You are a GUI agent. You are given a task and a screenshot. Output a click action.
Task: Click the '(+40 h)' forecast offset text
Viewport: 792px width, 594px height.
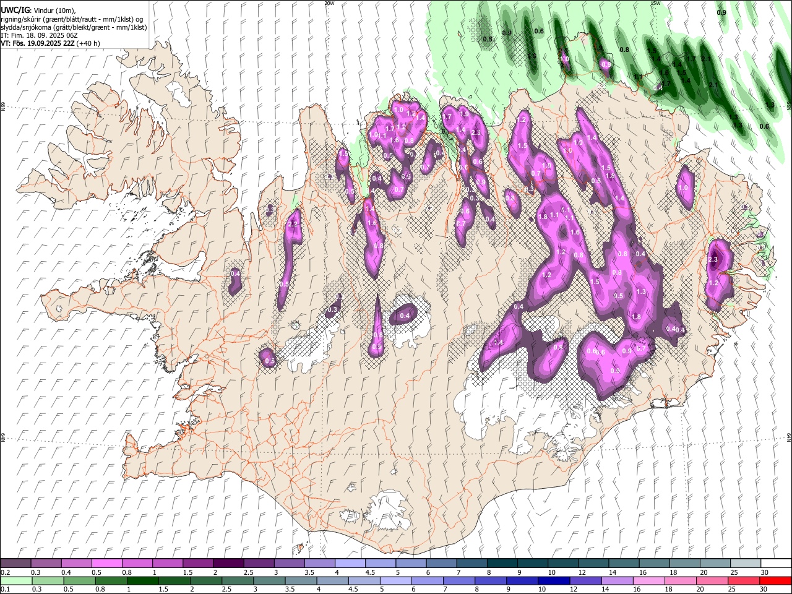tap(88, 43)
